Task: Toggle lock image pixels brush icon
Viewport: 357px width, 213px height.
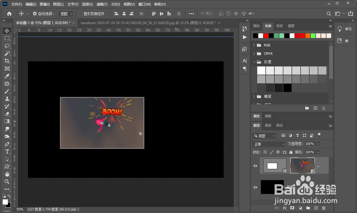Action: point(271,152)
